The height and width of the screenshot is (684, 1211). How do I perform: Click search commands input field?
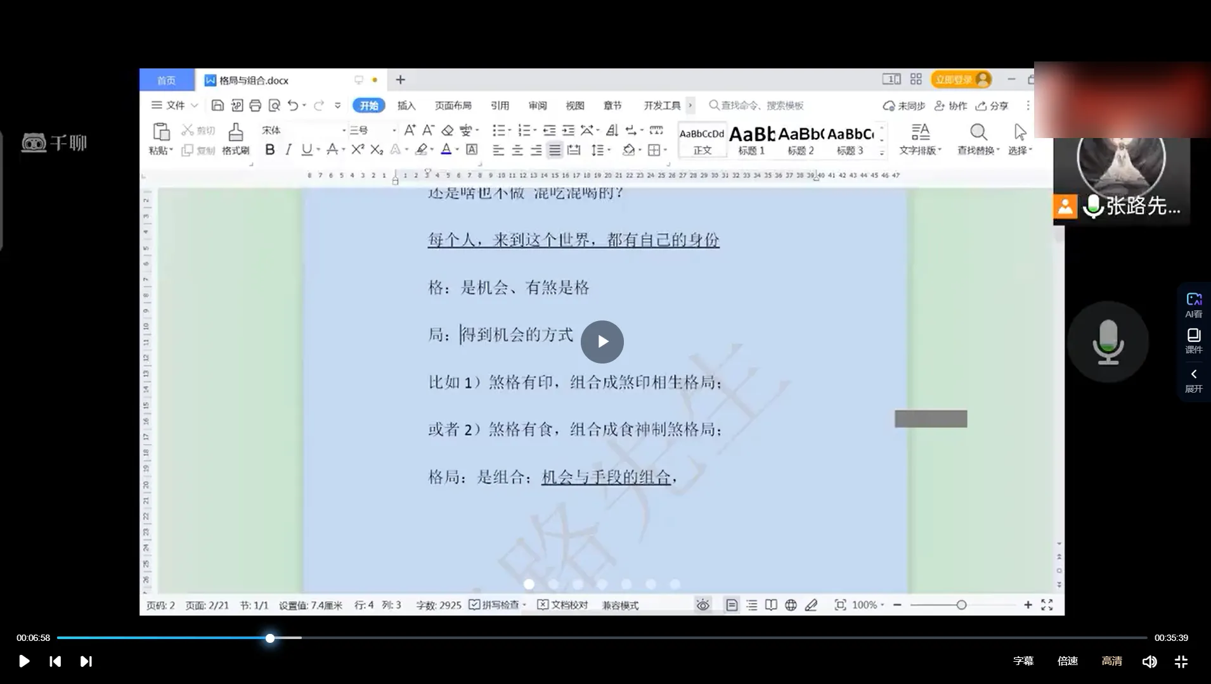point(761,106)
